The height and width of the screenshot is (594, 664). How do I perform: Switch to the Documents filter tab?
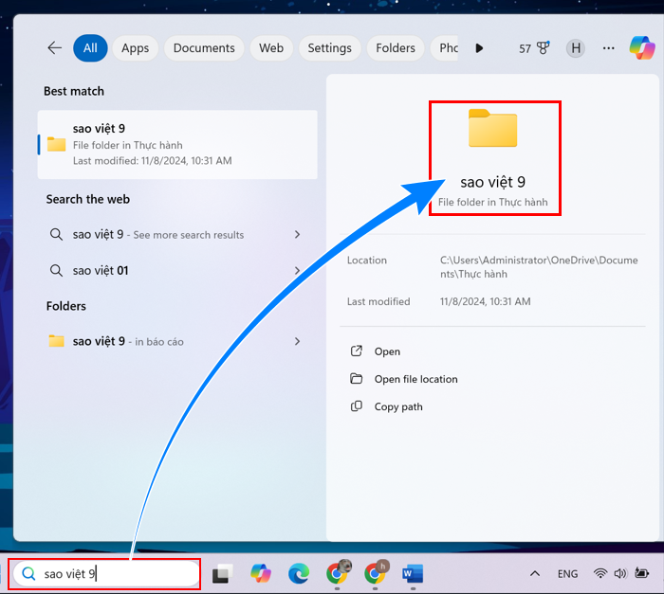204,48
